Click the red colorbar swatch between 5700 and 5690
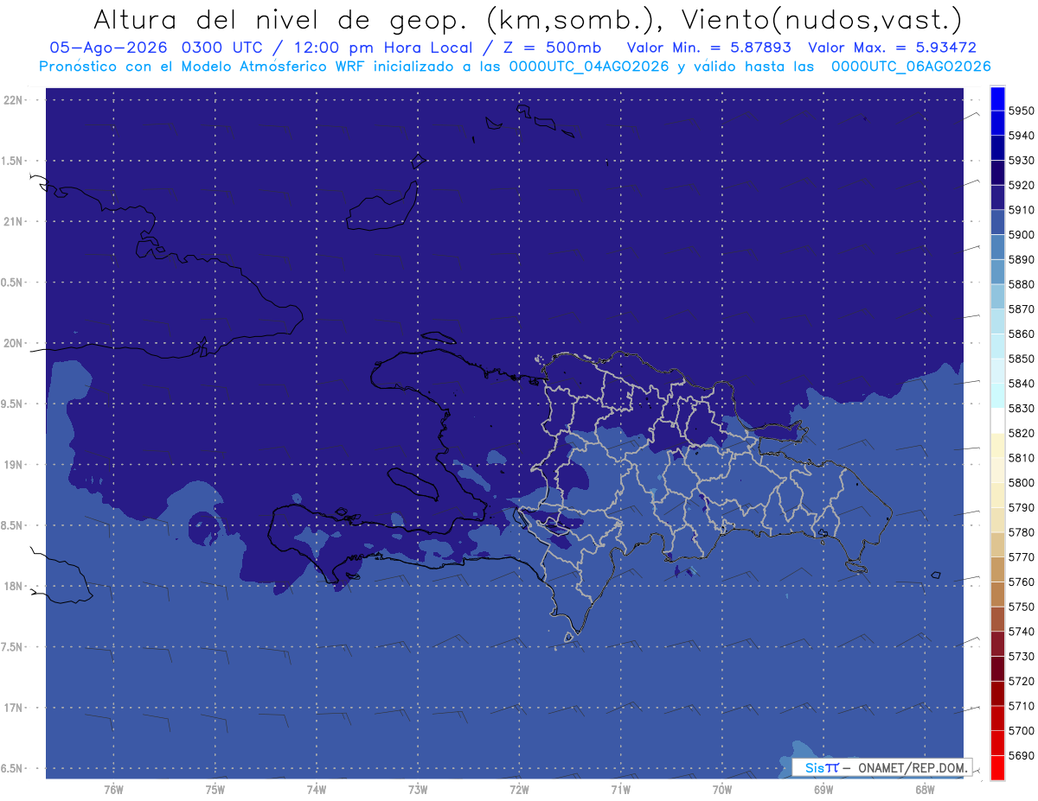The width and height of the screenshot is (1038, 801). 997,743
